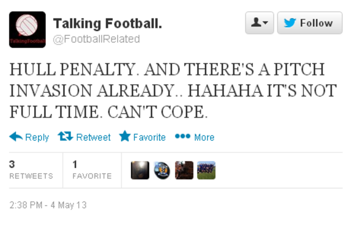
Task: Click the Retweet text link
Action: 93,138
